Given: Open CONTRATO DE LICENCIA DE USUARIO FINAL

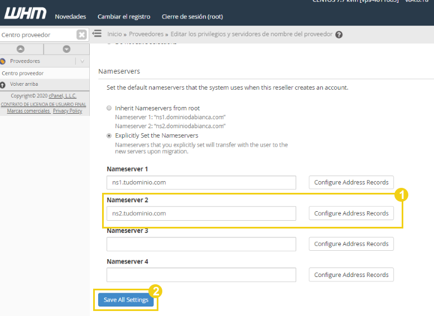Looking at the screenshot, I should click(x=44, y=104).
